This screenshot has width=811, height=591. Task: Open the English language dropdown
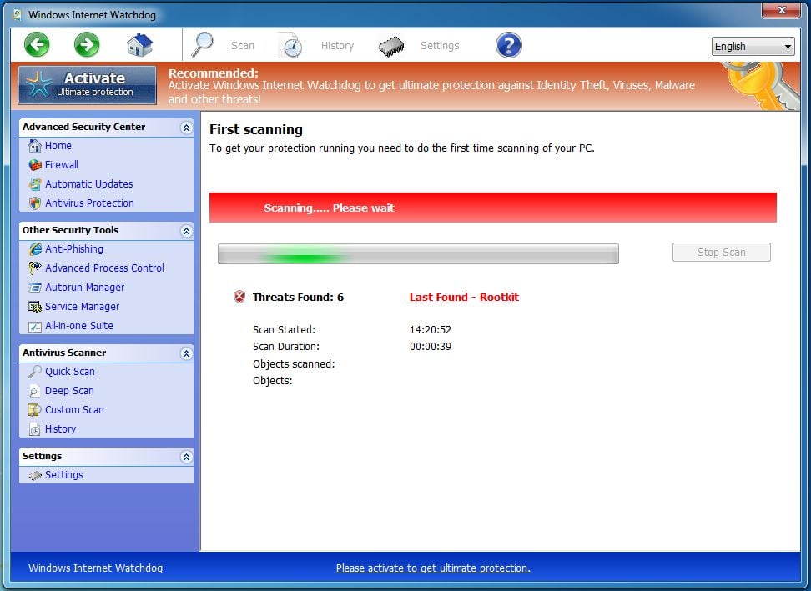[753, 47]
